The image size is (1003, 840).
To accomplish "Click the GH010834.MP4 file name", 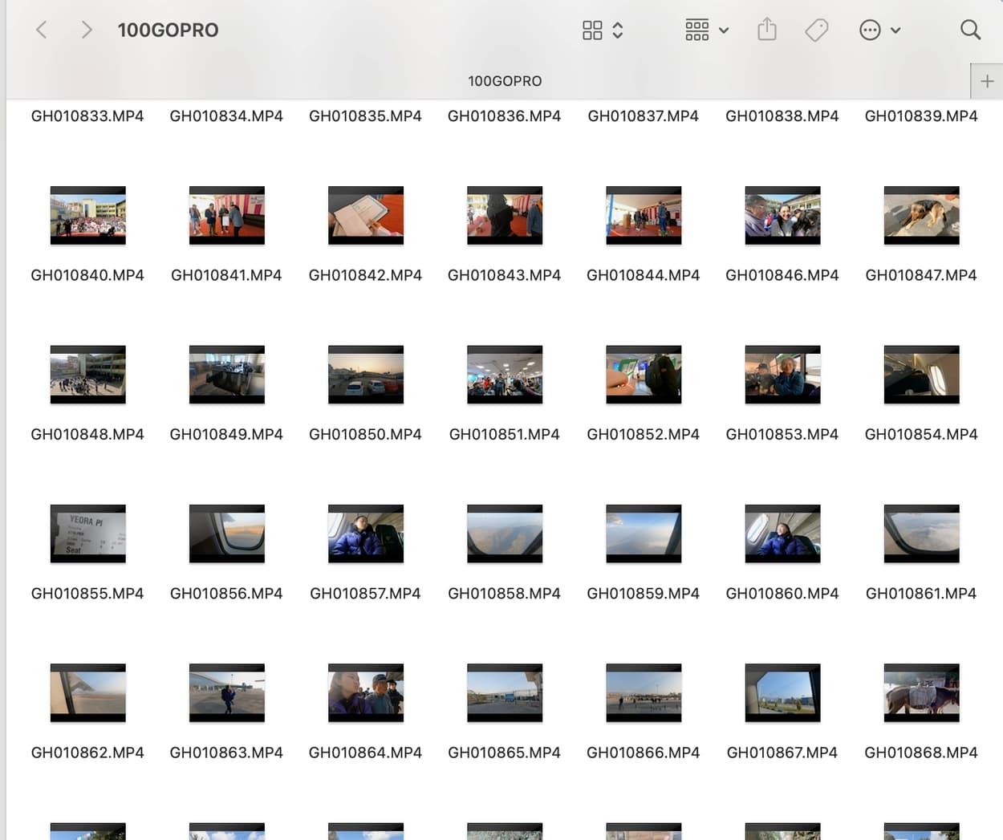I will [226, 116].
